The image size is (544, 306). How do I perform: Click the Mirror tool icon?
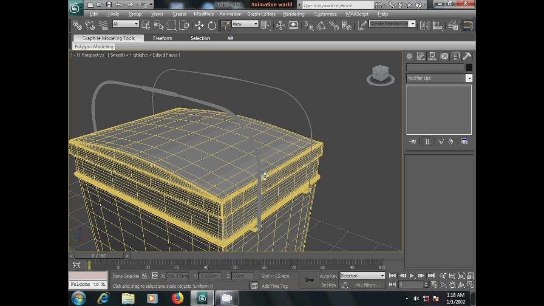pyautogui.click(x=425, y=25)
